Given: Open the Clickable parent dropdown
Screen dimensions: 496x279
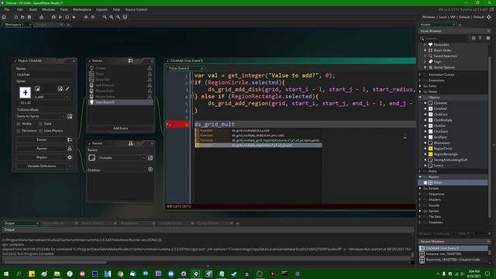Looking at the screenshot, I should 143,157.
